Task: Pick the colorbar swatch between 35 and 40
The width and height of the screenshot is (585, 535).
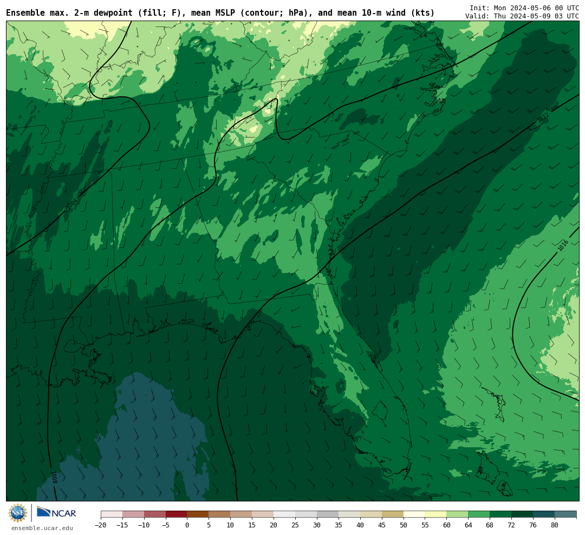Action: coord(349,514)
